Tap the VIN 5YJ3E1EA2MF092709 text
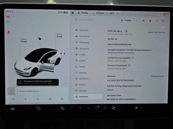The image size is (173, 129). pos(119,44)
